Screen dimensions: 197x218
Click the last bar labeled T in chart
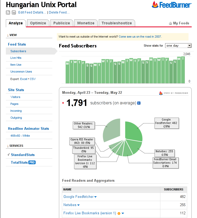tap(183, 70)
